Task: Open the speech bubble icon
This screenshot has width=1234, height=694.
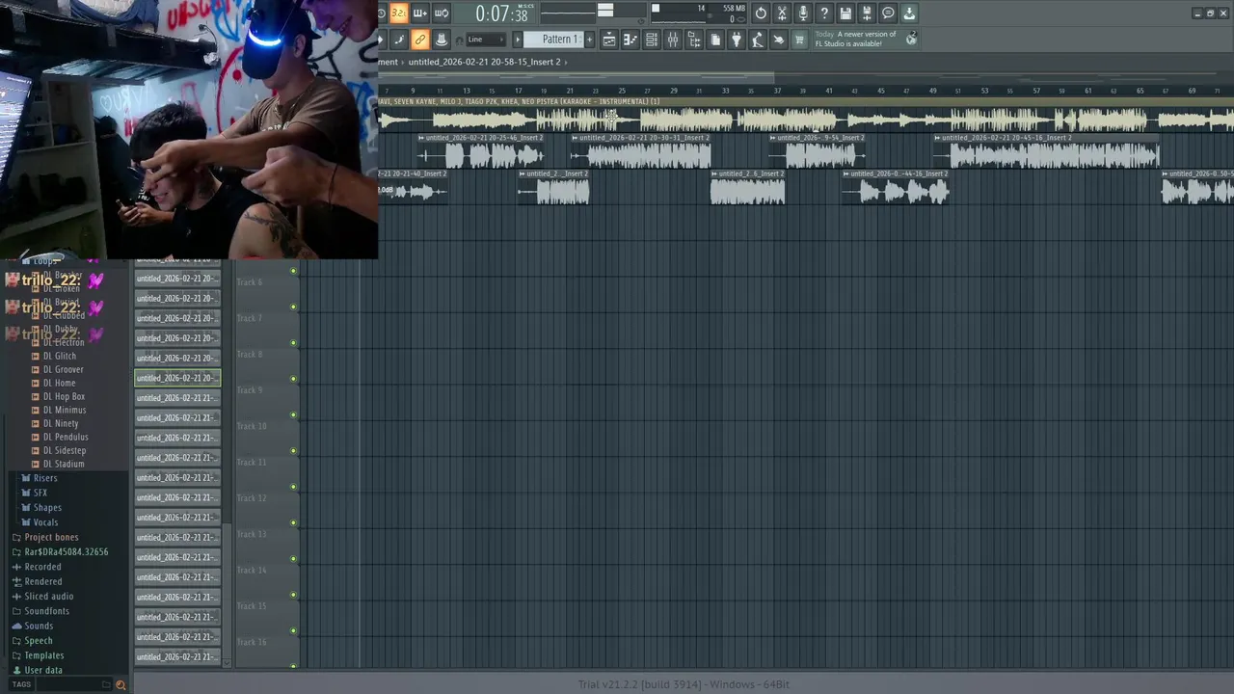Action: coord(888,13)
